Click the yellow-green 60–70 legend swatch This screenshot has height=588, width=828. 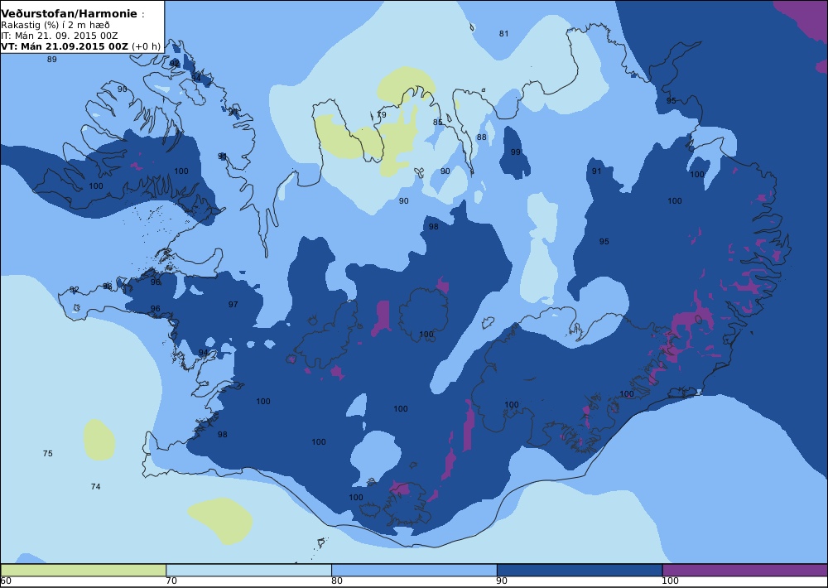[84, 570]
